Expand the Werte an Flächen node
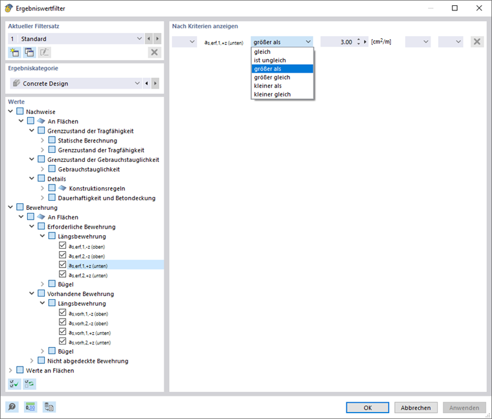Image resolution: width=492 pixels, height=419 pixels. tap(10, 370)
